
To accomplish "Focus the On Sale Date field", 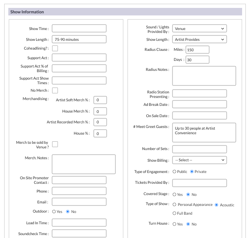I will pyautogui.click(x=199, y=115).
